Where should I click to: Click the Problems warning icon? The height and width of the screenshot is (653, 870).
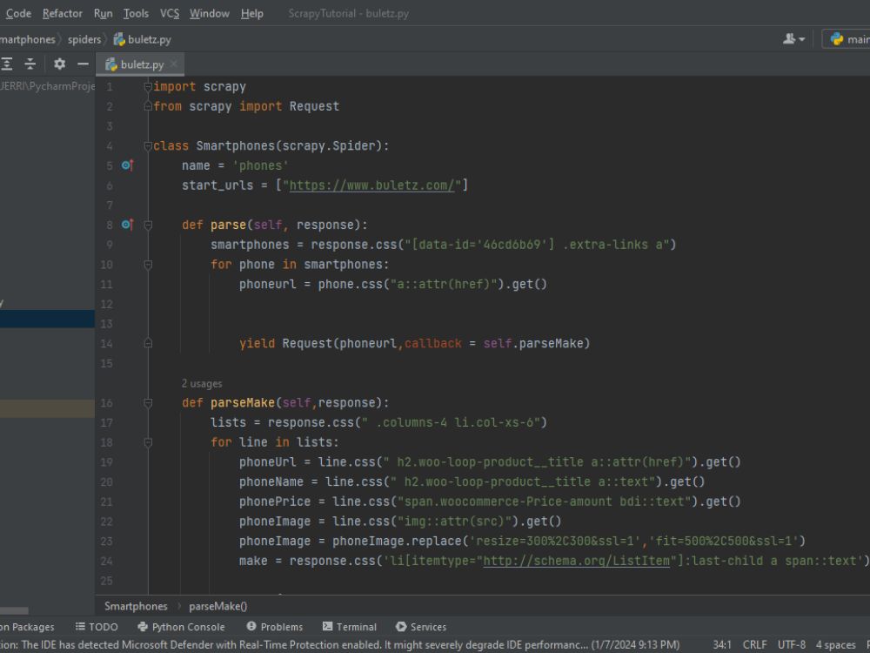(251, 626)
